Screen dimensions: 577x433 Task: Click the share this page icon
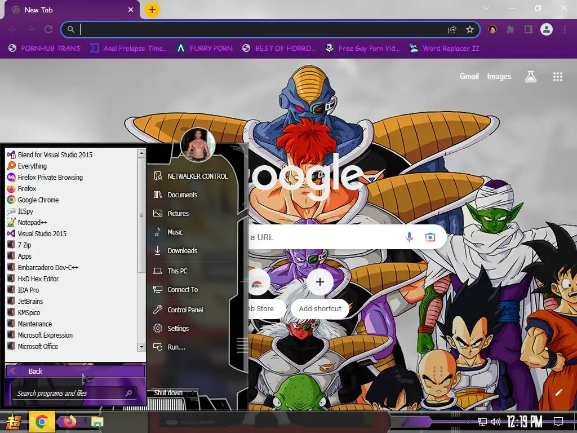click(452, 29)
